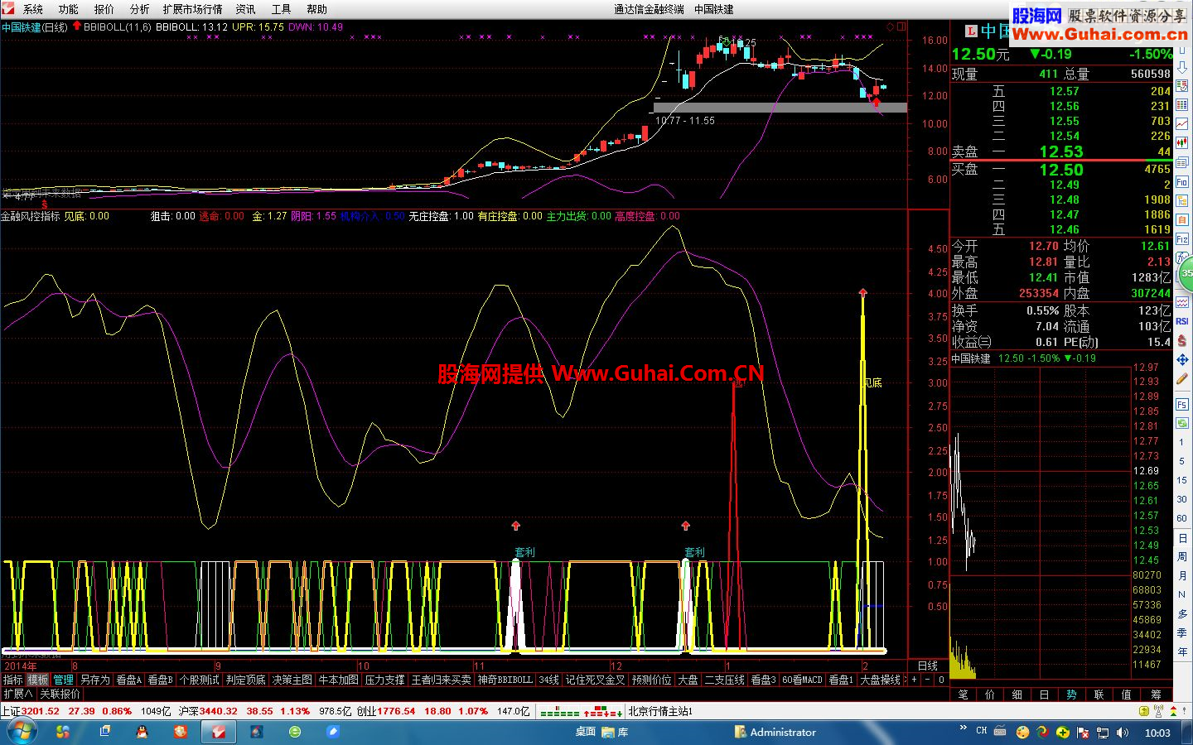Select yearly 年 period
This screenshot has width=1193, height=745.
click(1182, 651)
